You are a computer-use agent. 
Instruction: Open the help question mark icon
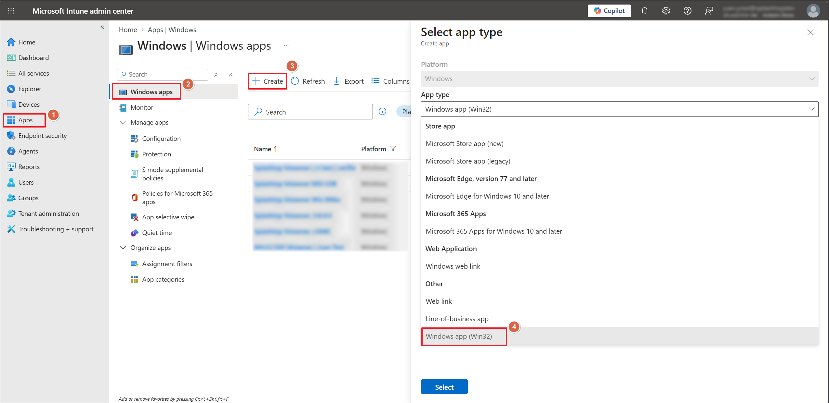coord(687,11)
